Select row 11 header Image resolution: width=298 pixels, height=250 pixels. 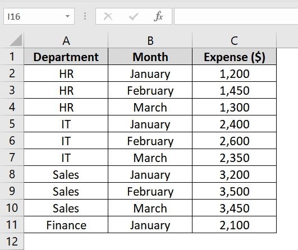(x=12, y=225)
